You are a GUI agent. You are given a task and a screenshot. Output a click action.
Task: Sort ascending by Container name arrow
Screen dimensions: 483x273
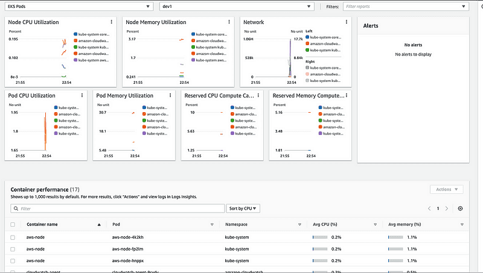99,225
